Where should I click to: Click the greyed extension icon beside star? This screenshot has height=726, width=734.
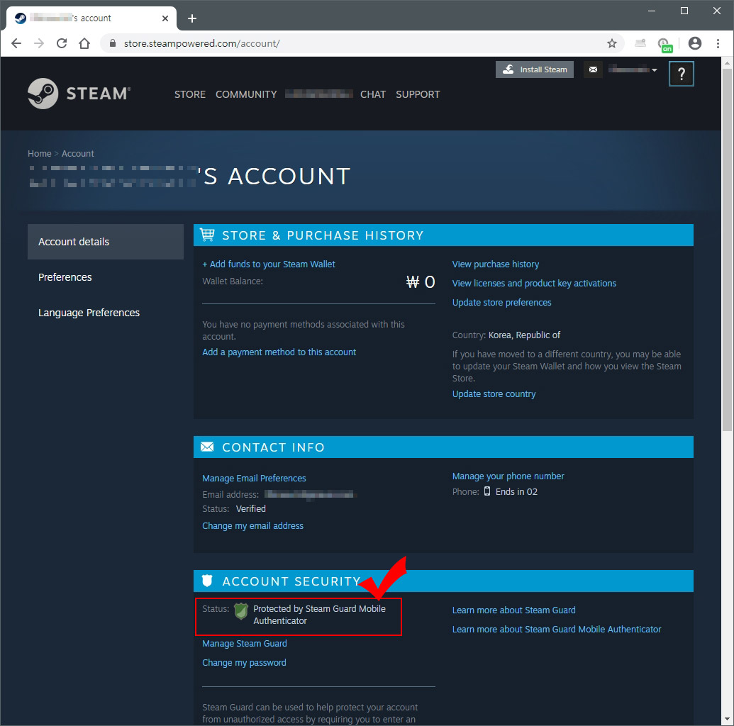(x=640, y=43)
